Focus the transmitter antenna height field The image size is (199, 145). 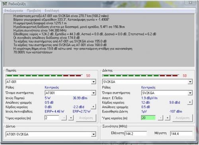coord(52,118)
